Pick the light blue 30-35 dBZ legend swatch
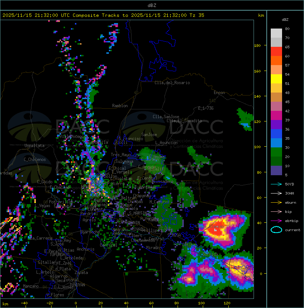Screen dimensions: 304x308 pos(276,143)
